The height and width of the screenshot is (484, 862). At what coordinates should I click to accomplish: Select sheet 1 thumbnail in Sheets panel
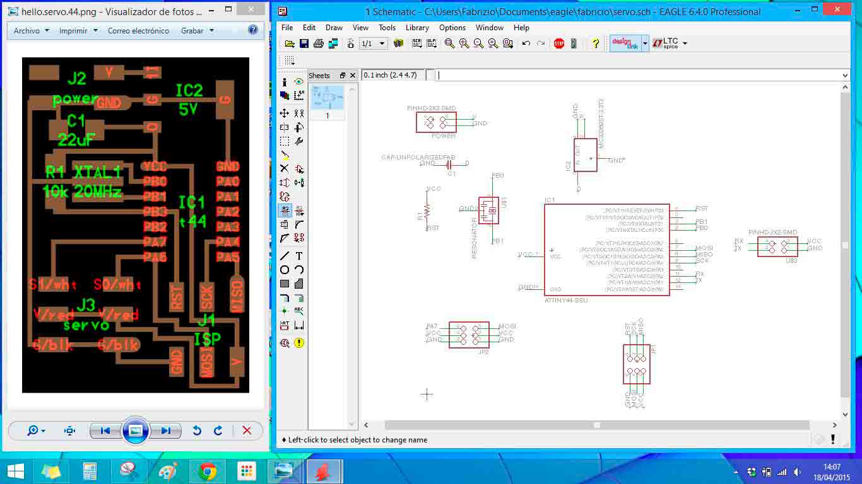[x=327, y=103]
